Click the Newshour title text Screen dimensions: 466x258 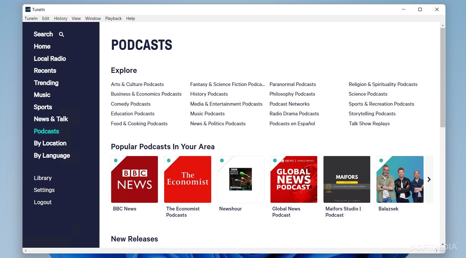coord(230,209)
